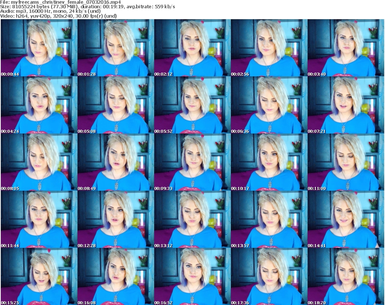The width and height of the screenshot is (385, 305).
Task: Choose the 00:13:12 video frame
Action: (x=192, y=220)
